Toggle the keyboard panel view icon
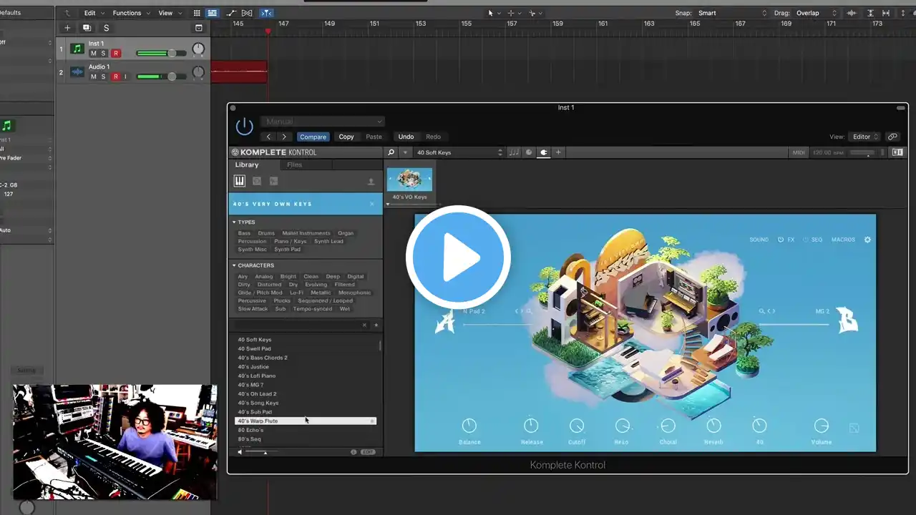This screenshot has width=916, height=515. [897, 152]
